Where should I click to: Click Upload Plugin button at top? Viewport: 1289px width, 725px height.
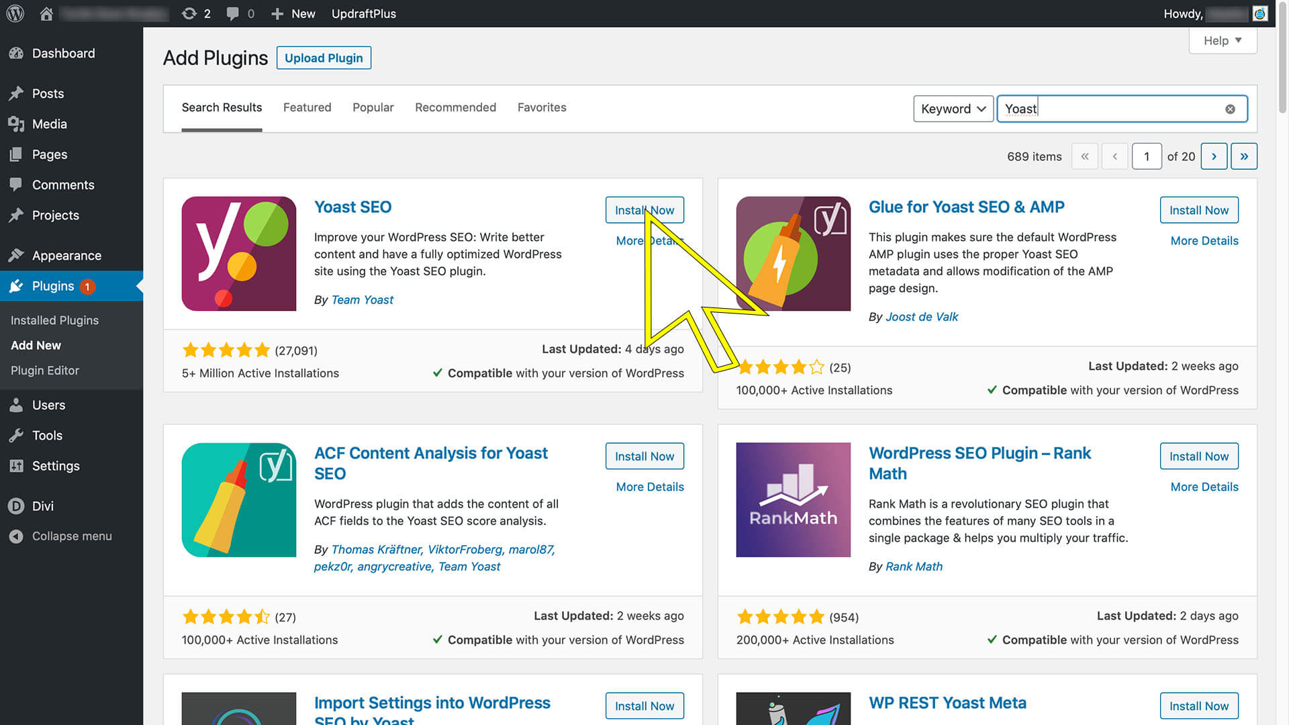point(323,58)
